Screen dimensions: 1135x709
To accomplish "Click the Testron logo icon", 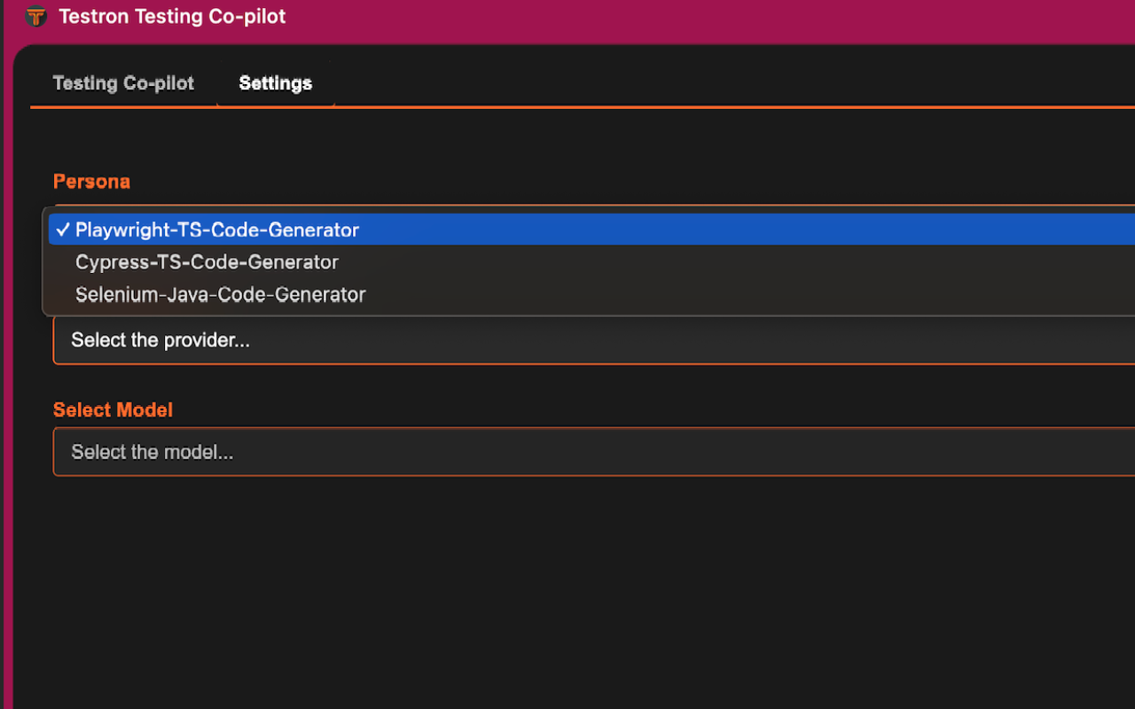I will [35, 16].
